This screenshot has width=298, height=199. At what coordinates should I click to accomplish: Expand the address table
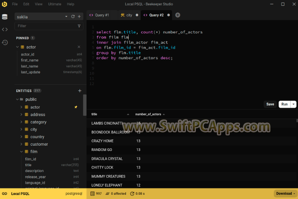(21, 114)
